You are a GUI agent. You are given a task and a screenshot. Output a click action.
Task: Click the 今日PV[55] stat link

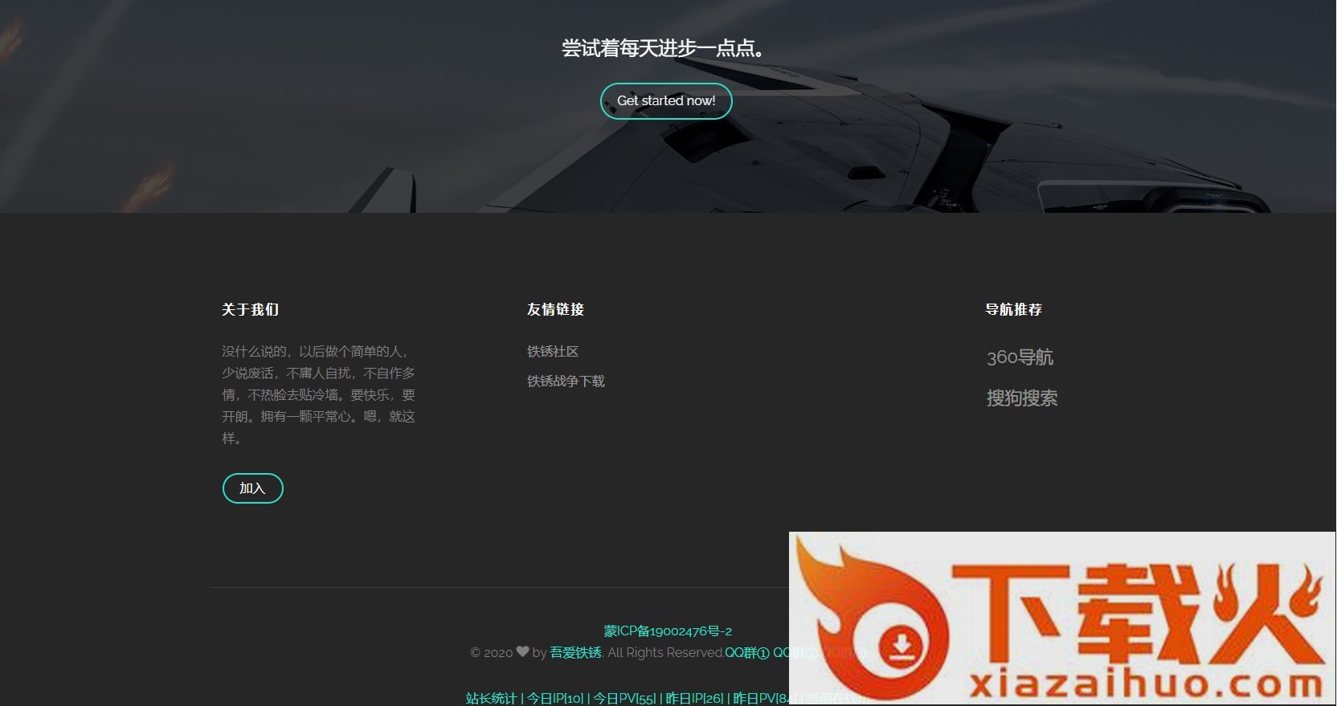(x=624, y=699)
